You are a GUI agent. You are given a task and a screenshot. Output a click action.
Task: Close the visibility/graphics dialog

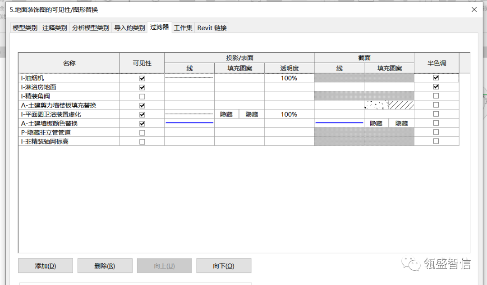click(x=474, y=9)
